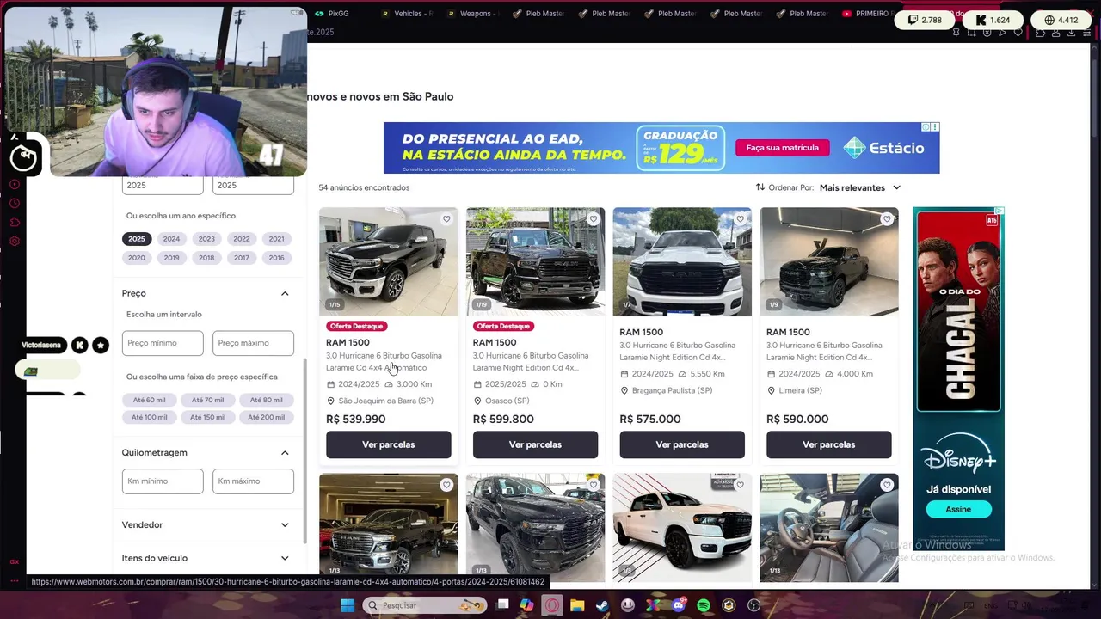Select the Até 60 mil price chip
The height and width of the screenshot is (619, 1101).
(150, 400)
